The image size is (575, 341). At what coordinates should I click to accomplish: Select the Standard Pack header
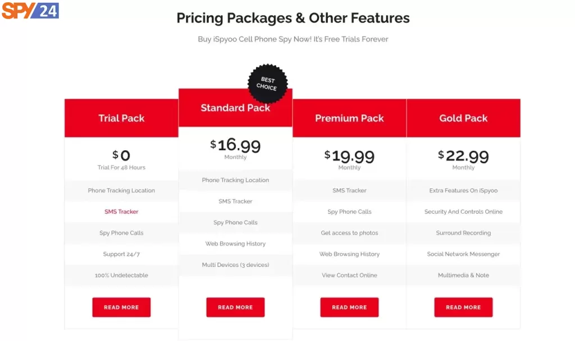tap(235, 108)
